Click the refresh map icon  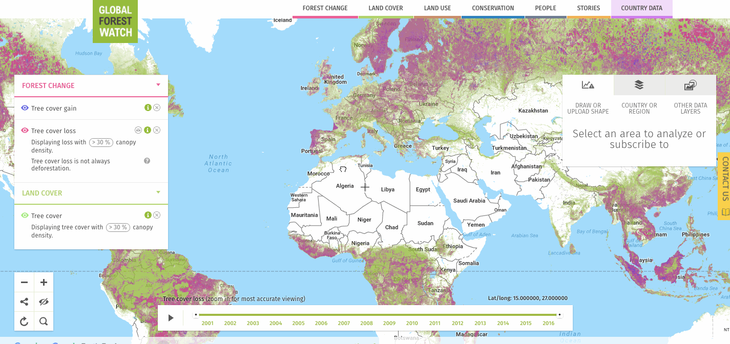(24, 321)
